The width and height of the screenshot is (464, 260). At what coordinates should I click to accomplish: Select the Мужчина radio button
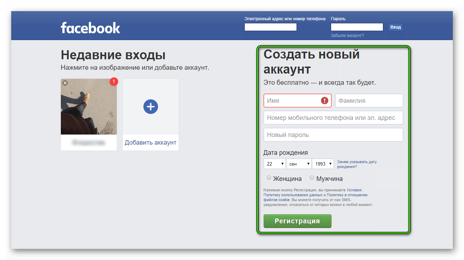[x=312, y=178]
